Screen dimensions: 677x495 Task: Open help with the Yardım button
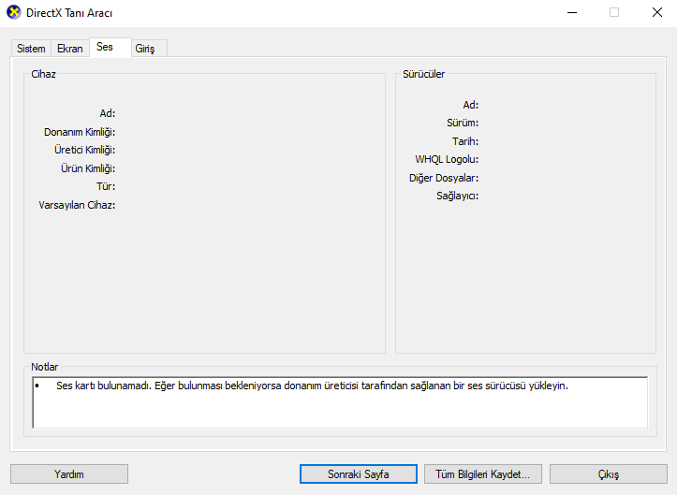[69, 473]
